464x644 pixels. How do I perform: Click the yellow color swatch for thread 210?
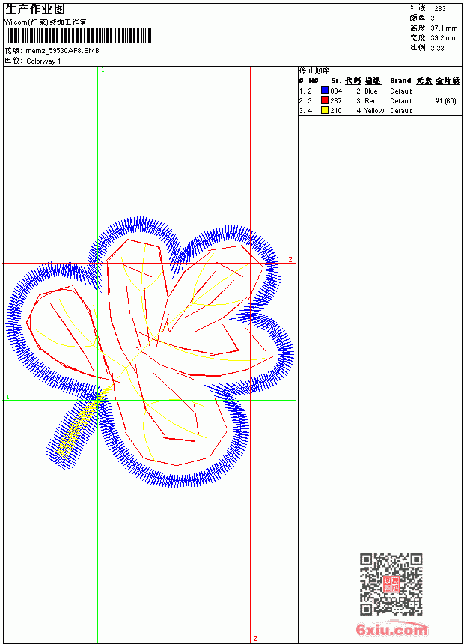324,111
